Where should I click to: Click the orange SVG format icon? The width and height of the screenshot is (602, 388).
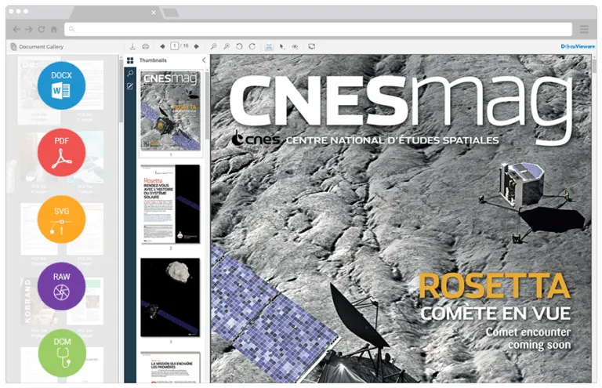click(x=61, y=219)
